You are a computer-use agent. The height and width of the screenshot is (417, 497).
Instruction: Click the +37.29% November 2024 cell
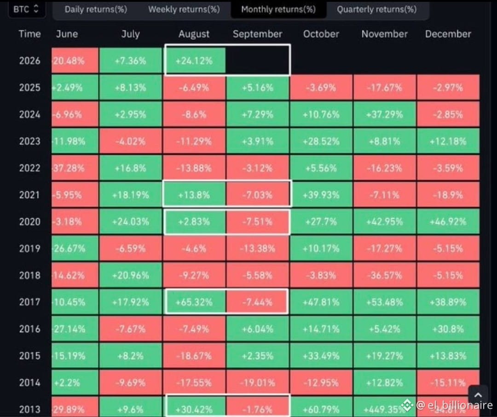click(x=384, y=114)
